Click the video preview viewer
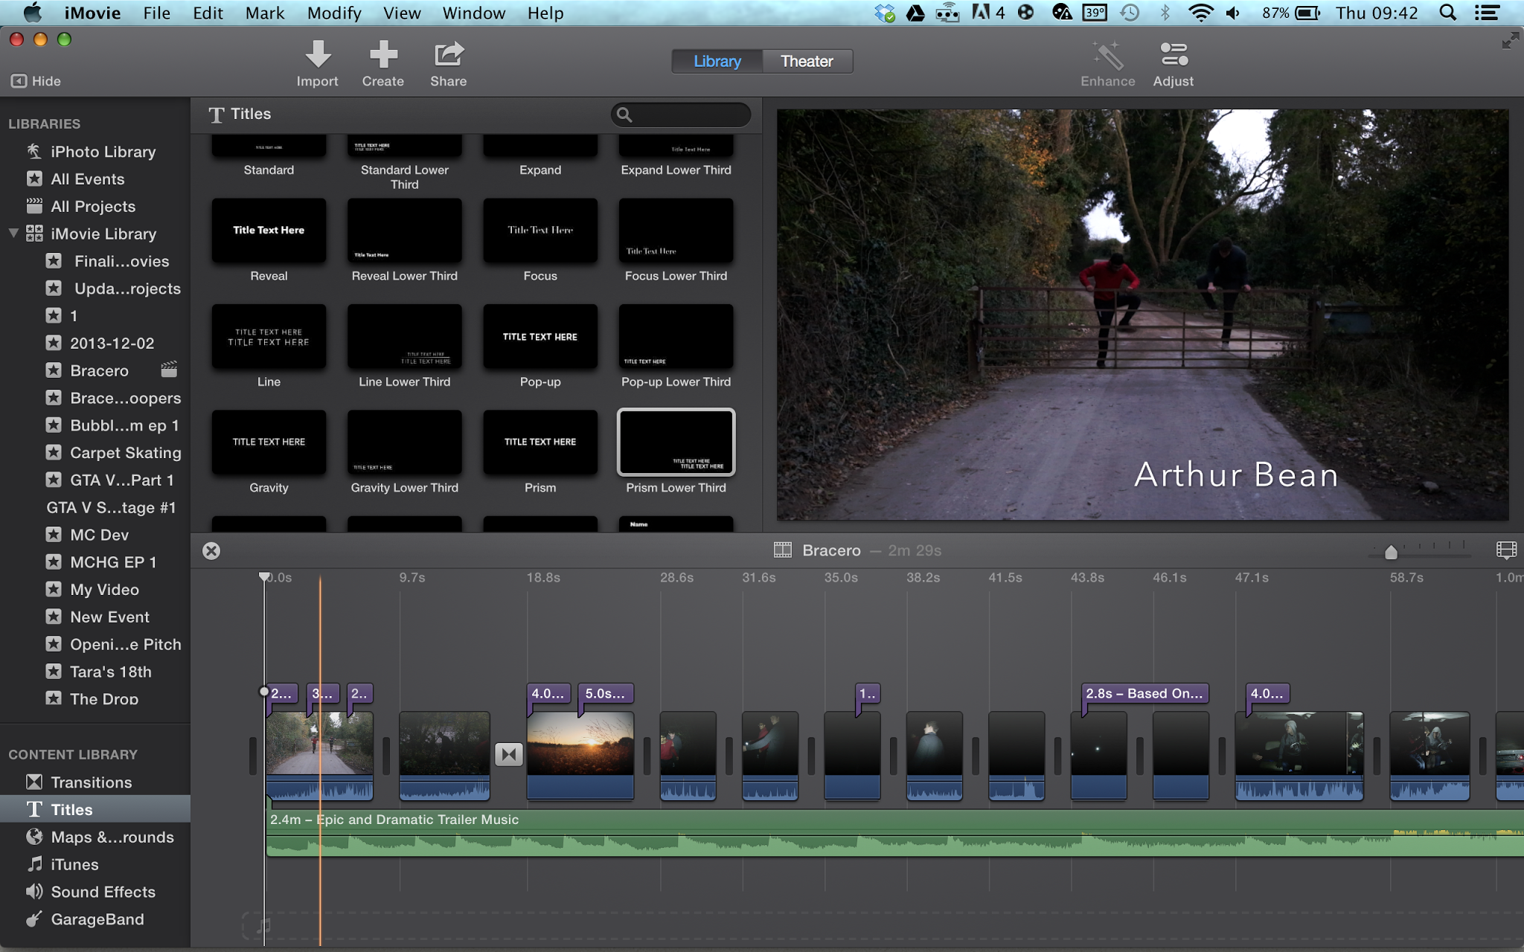 pos(1142,314)
